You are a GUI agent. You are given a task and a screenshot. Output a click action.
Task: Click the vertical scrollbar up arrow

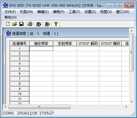tap(132, 31)
